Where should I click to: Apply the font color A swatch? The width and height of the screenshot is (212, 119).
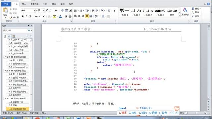[60, 16]
